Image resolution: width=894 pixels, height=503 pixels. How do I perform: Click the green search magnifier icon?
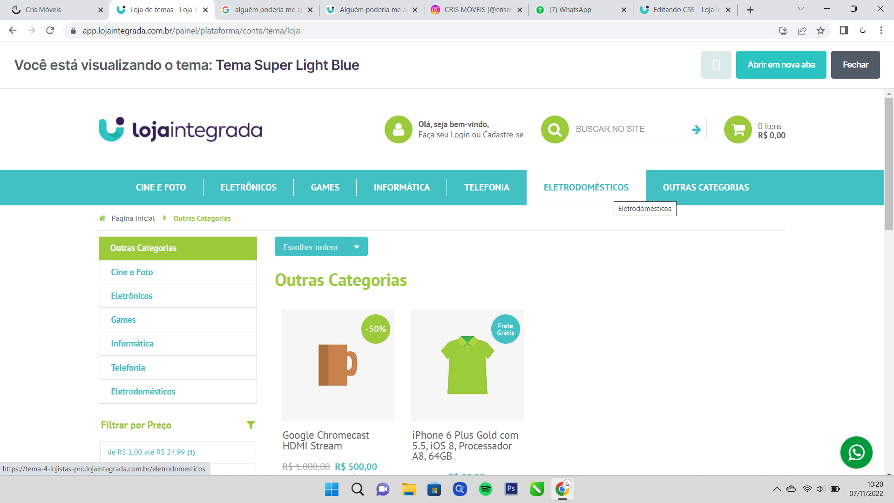555,129
